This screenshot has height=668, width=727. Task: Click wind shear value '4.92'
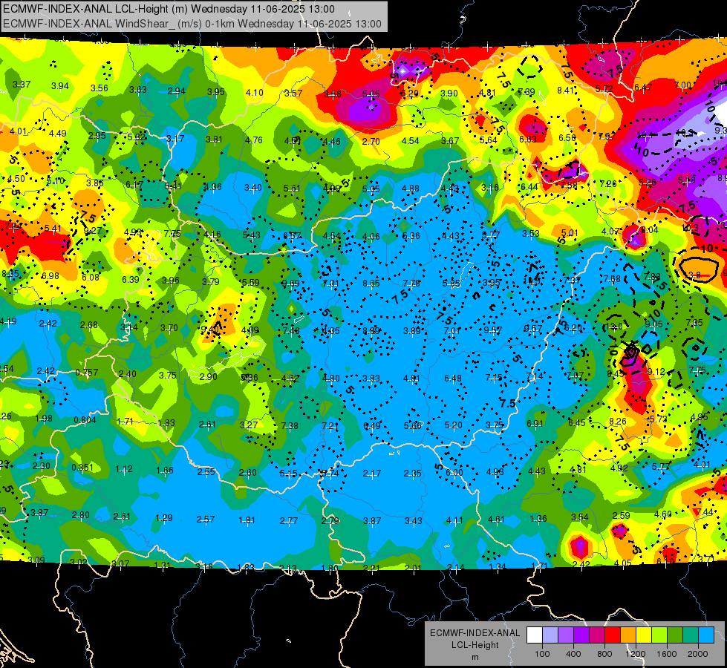(x=619, y=468)
